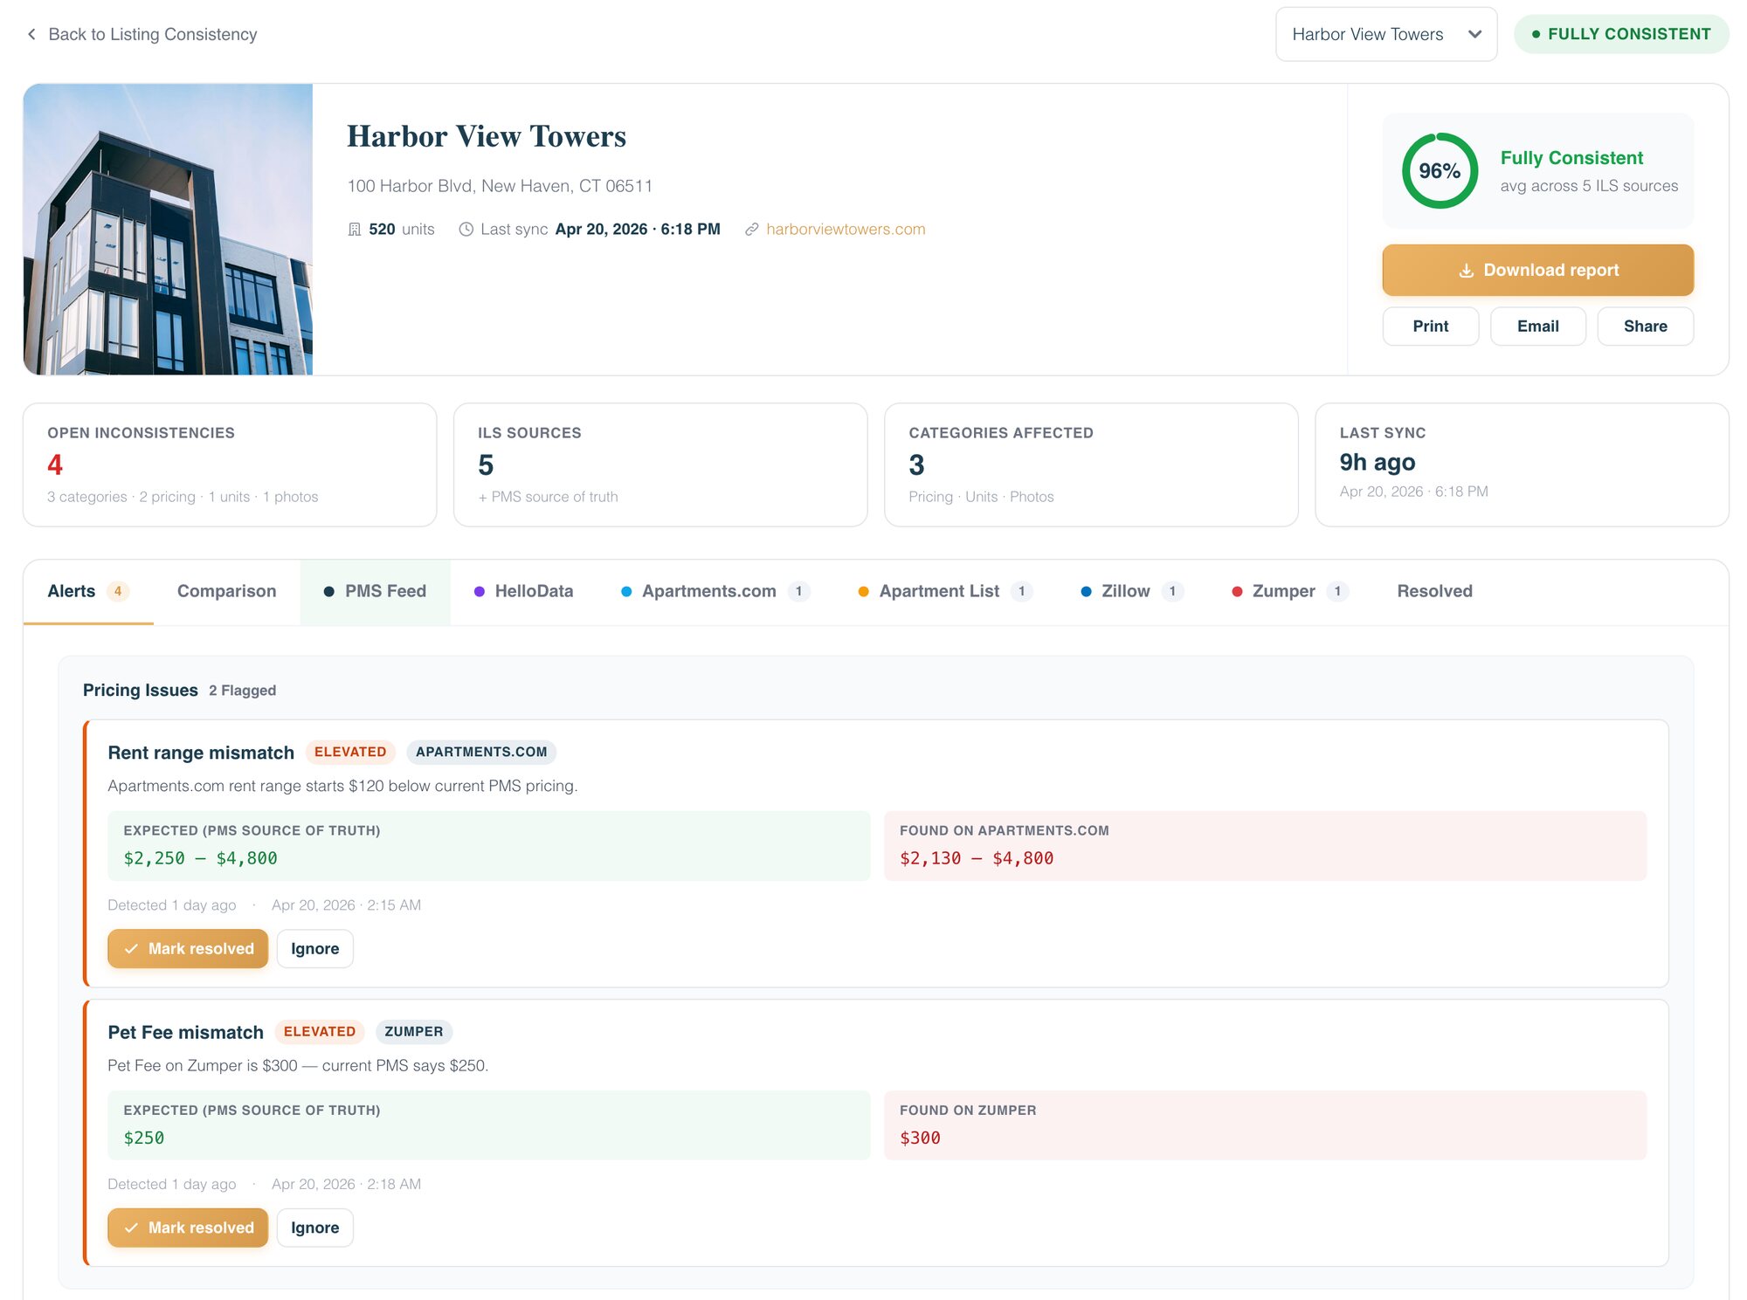Select the PMS Feed tab
The width and height of the screenshot is (1747, 1300).
point(375,592)
